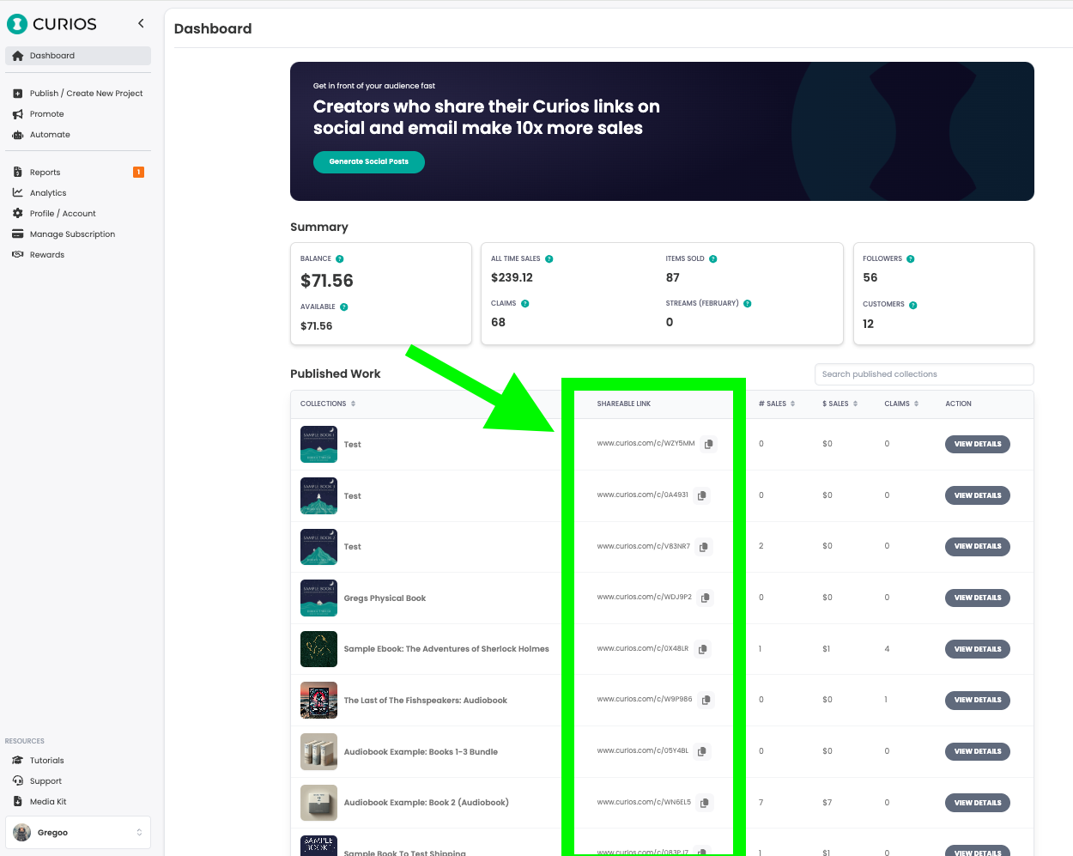
Task: Open the Reports menu item
Action: point(45,172)
